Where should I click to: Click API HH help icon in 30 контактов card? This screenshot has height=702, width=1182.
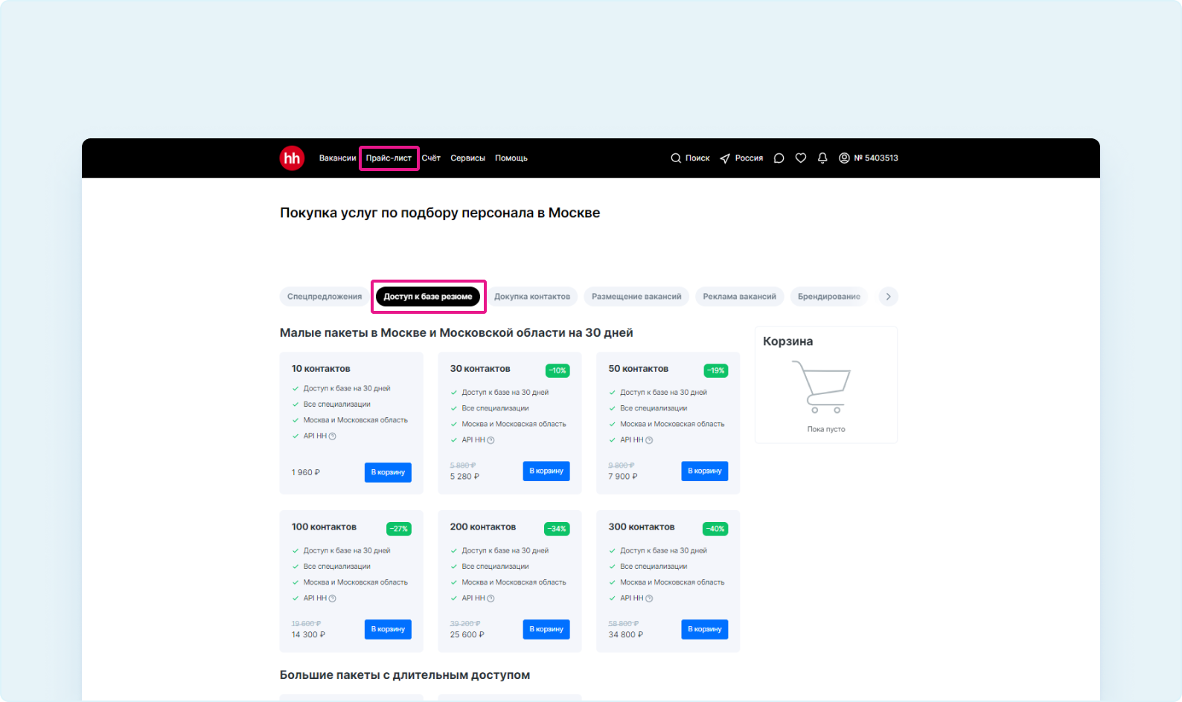click(x=491, y=440)
